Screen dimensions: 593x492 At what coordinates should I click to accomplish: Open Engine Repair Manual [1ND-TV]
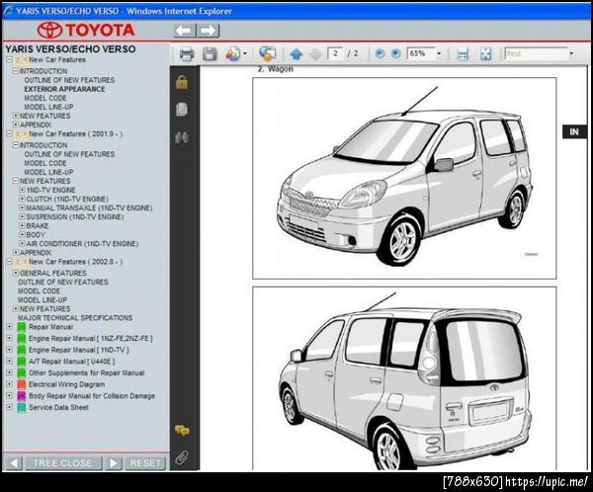[x=79, y=350]
